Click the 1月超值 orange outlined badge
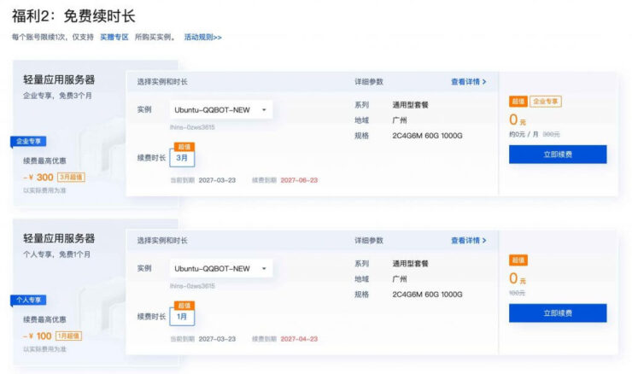 (x=68, y=336)
